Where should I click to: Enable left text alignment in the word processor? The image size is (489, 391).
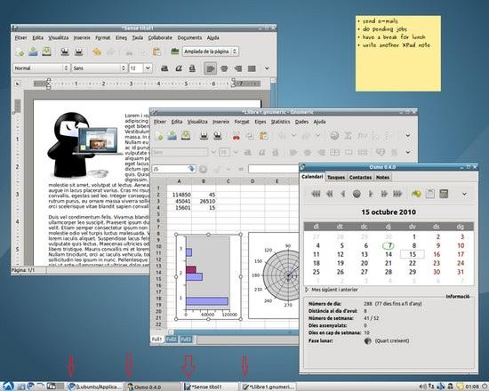pyautogui.click(x=211, y=68)
